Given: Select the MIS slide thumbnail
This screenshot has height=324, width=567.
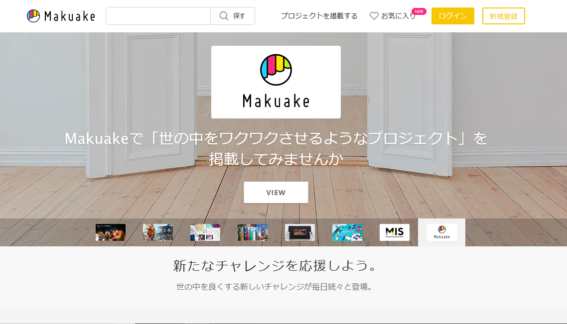Looking at the screenshot, I should click(395, 232).
